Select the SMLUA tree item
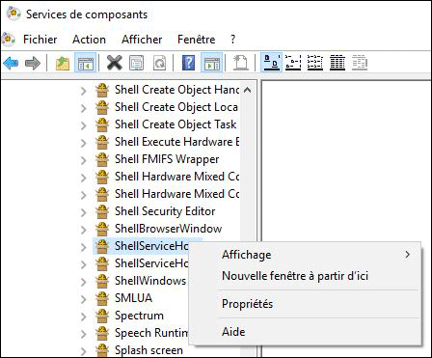The image size is (432, 358). click(x=133, y=298)
